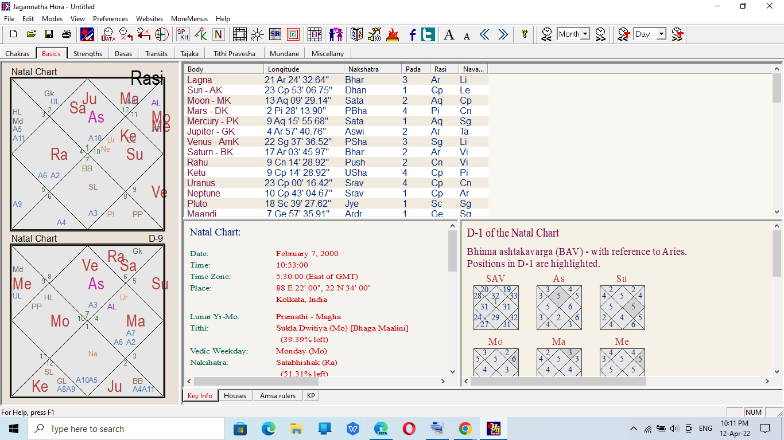The width and height of the screenshot is (784, 440).
Task: Click the SP KH toolbar icon
Action: (183, 34)
